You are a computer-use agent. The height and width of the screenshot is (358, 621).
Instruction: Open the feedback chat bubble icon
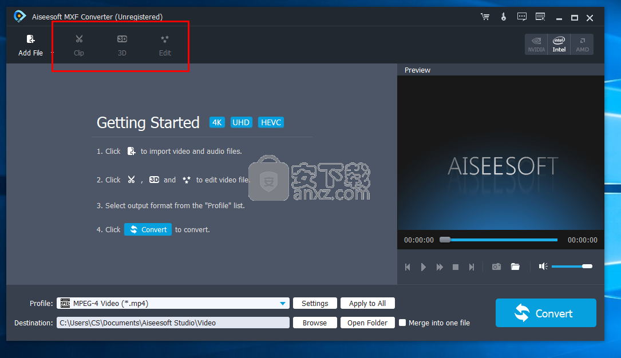pos(522,17)
